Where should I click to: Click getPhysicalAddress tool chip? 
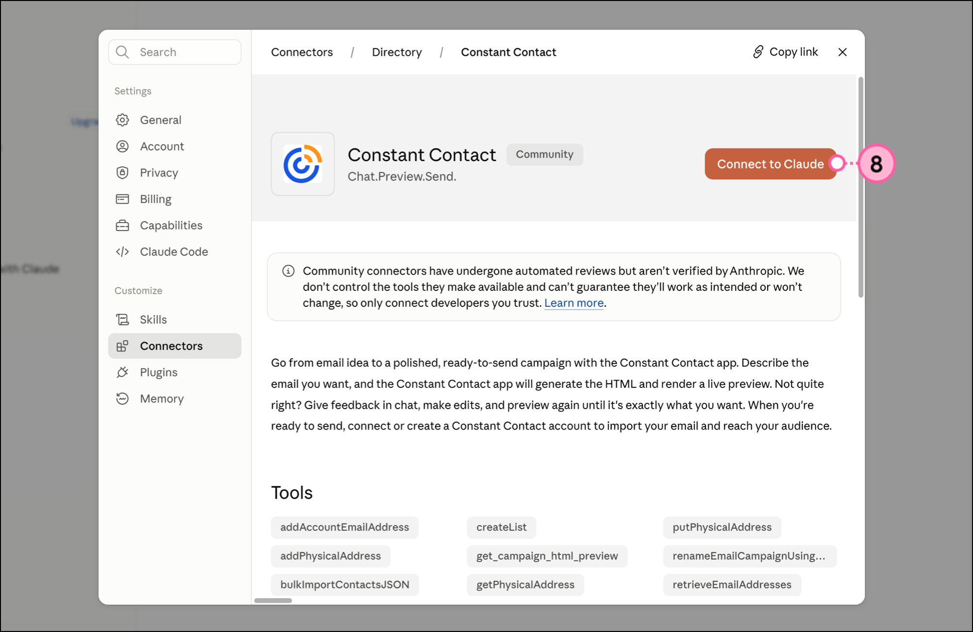tap(525, 584)
